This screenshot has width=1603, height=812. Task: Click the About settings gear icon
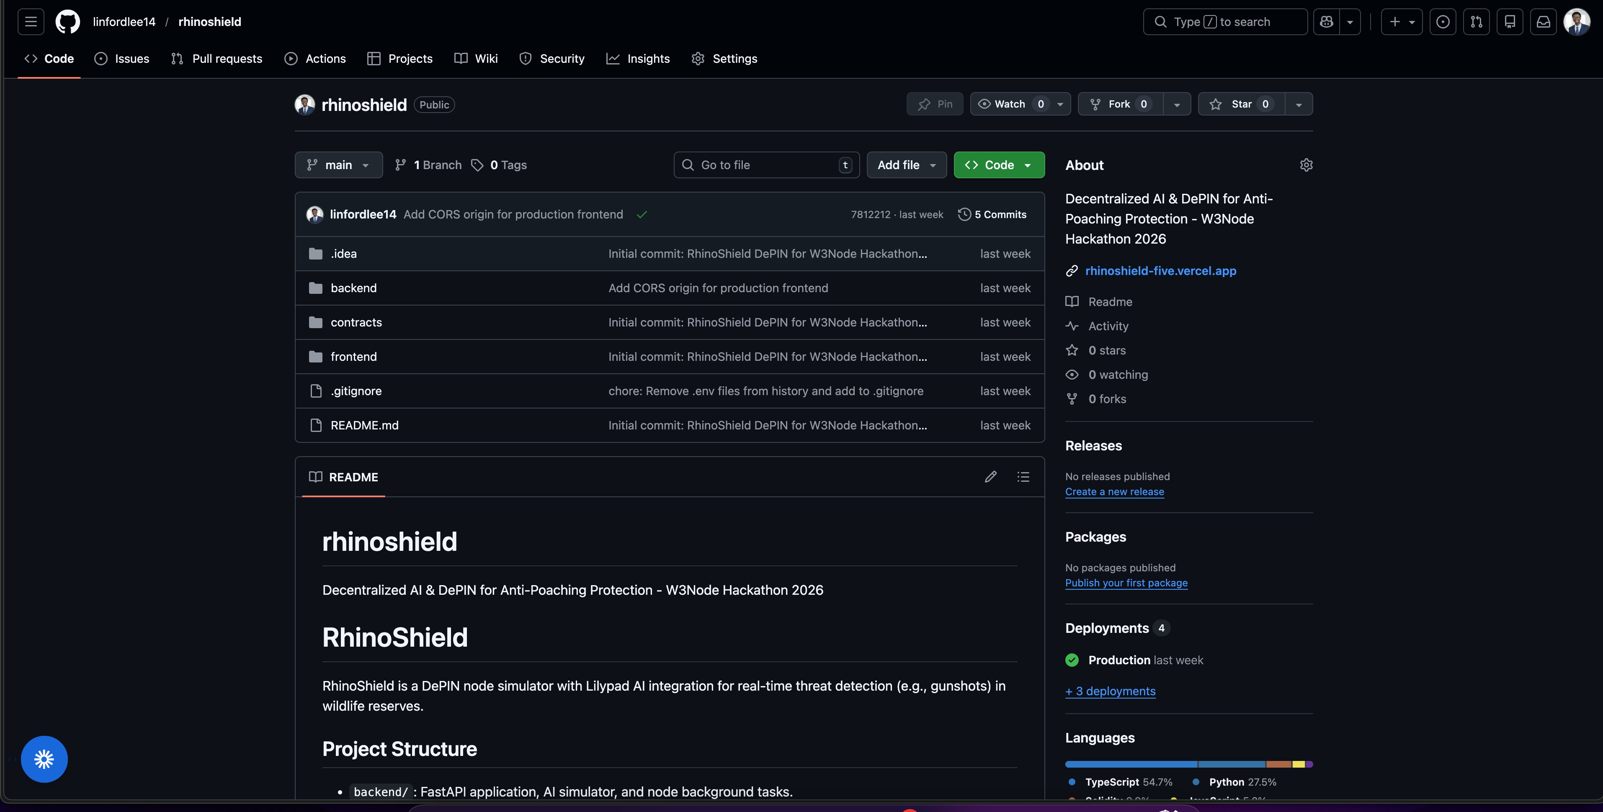pos(1306,165)
